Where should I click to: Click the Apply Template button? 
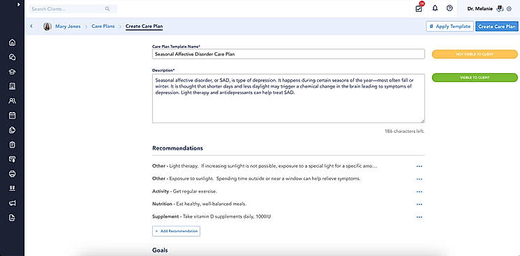(x=450, y=26)
